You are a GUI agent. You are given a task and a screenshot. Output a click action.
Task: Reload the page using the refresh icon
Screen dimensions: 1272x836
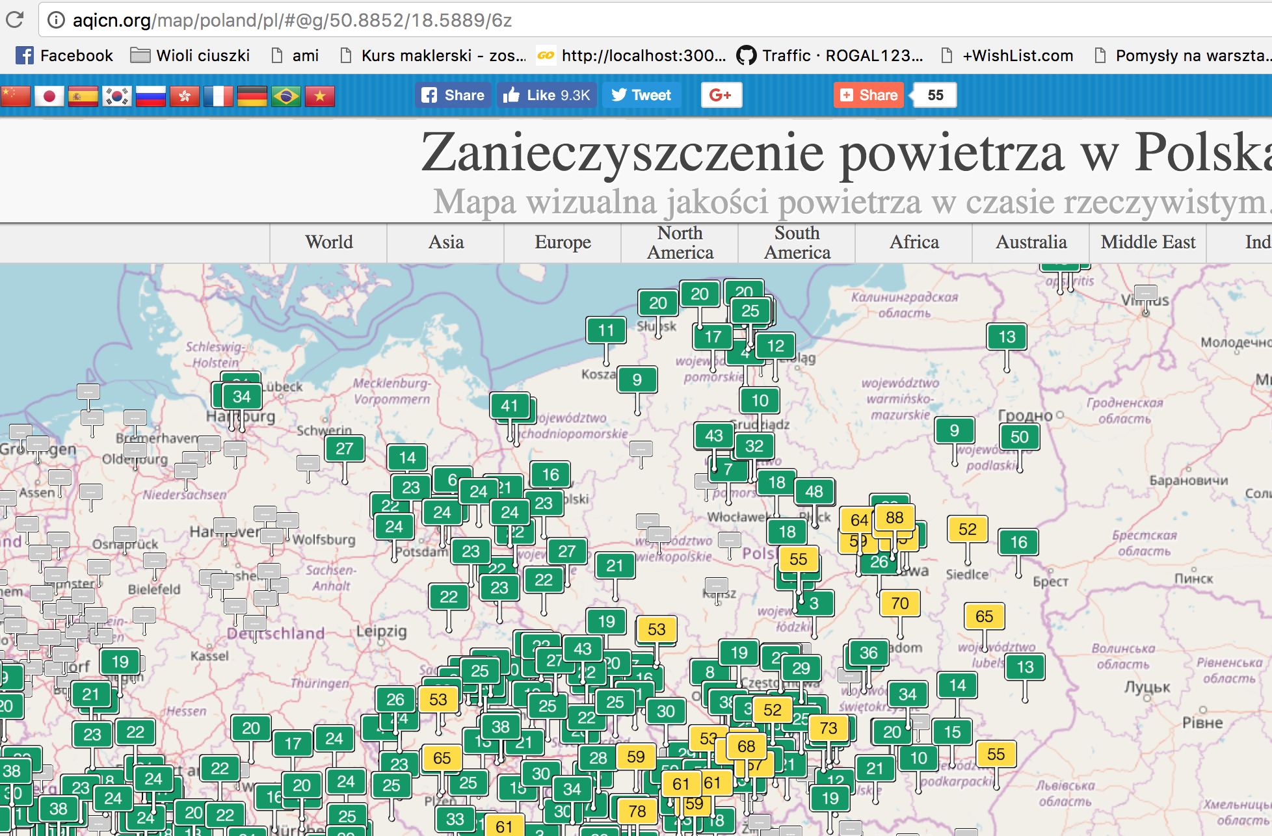15,20
